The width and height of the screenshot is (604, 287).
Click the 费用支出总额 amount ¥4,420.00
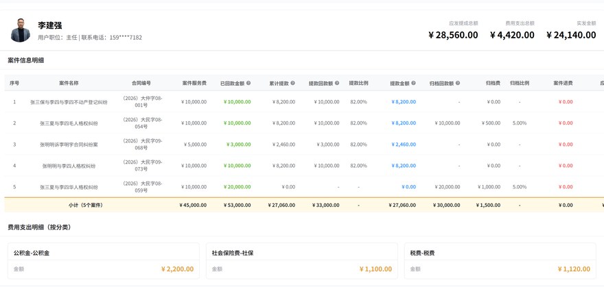coord(512,35)
